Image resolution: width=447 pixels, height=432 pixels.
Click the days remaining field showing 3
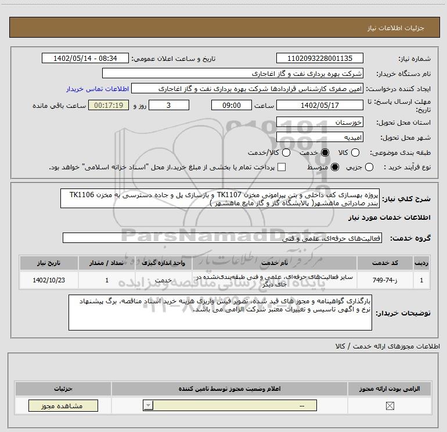coord(169,105)
